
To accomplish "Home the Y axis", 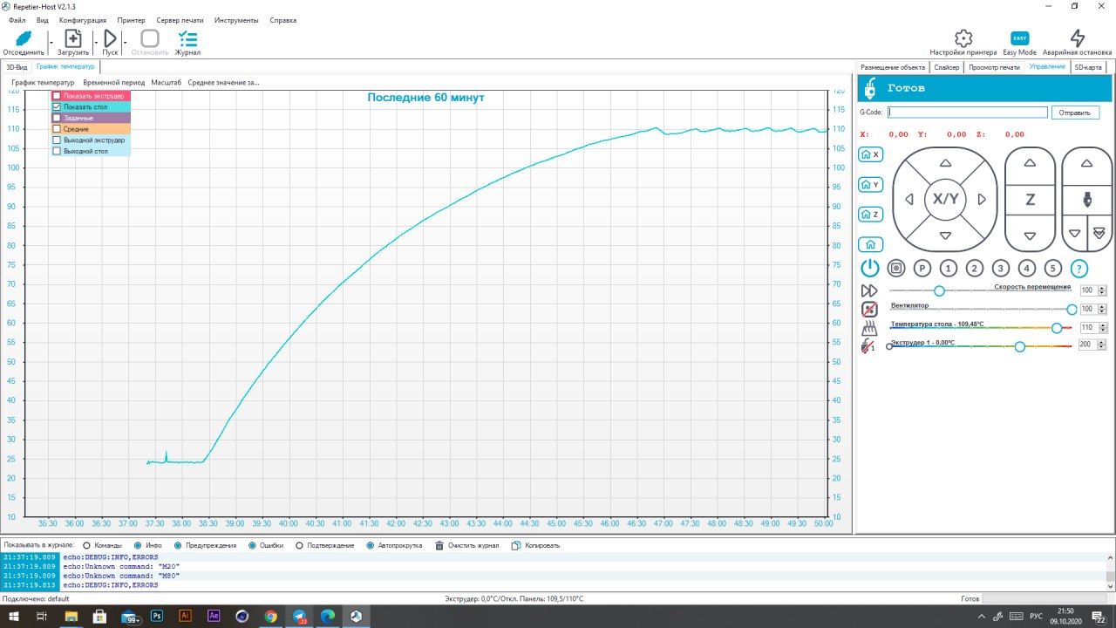I will coord(870,185).
